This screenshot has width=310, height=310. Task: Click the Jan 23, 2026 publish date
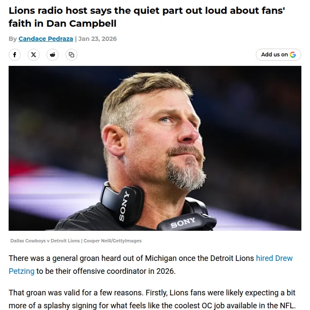97,39
